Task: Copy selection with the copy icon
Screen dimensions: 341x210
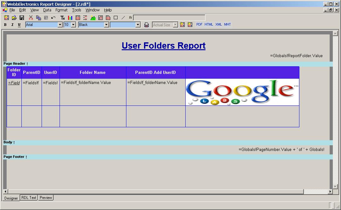Action: click(38, 18)
